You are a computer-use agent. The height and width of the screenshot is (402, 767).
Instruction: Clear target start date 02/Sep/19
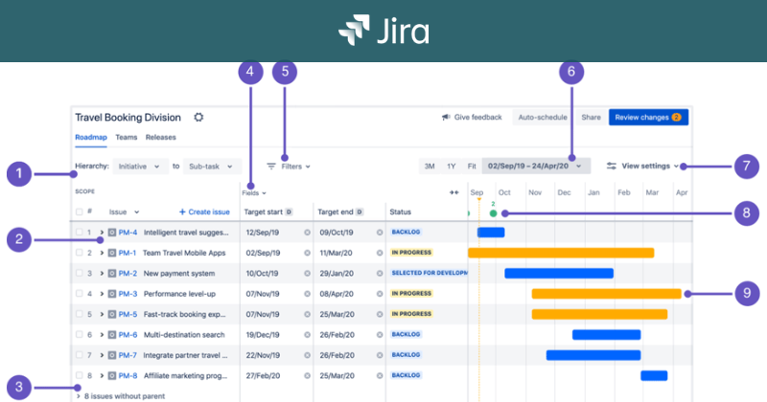point(307,253)
